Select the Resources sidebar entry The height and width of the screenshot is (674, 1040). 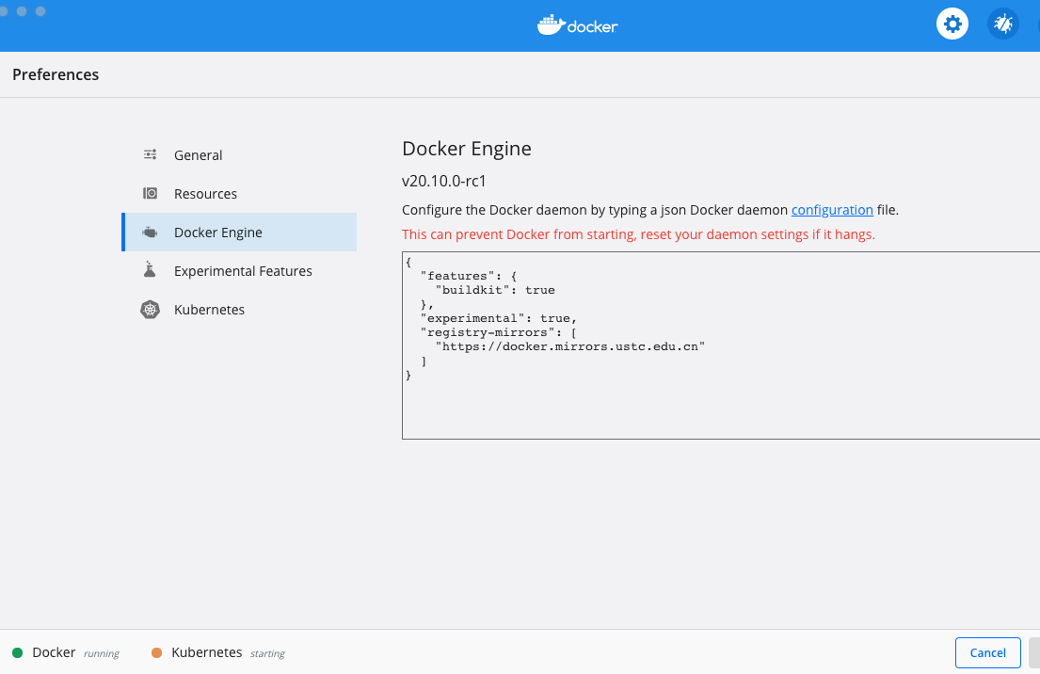click(205, 193)
